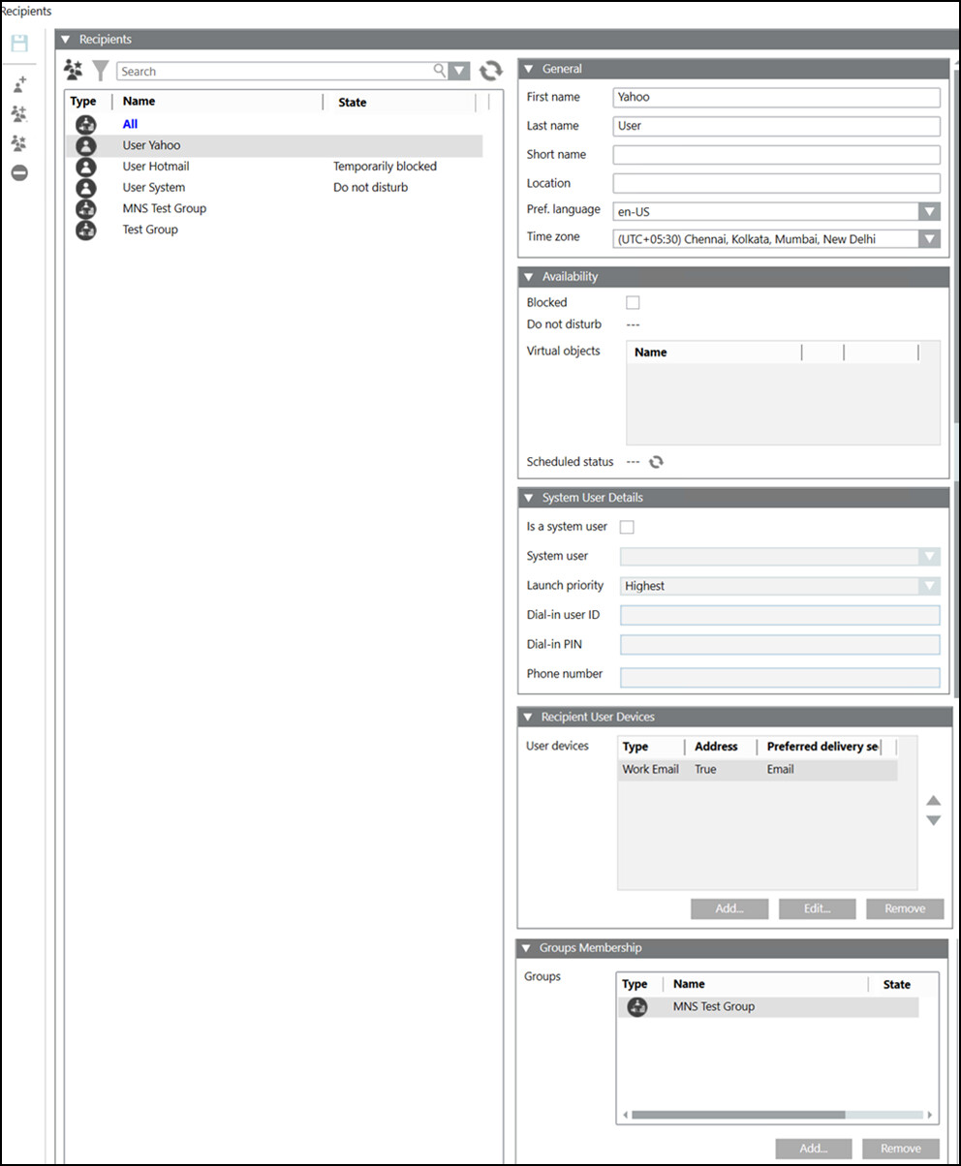Click the group icon in Groups Membership list
961x1166 pixels.
pos(637,1007)
